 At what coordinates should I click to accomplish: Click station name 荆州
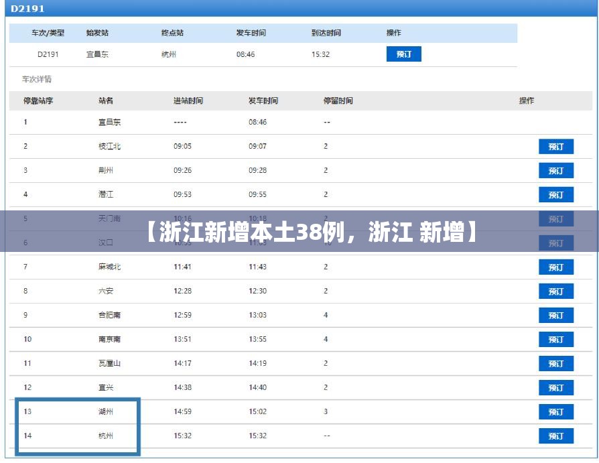pos(105,171)
